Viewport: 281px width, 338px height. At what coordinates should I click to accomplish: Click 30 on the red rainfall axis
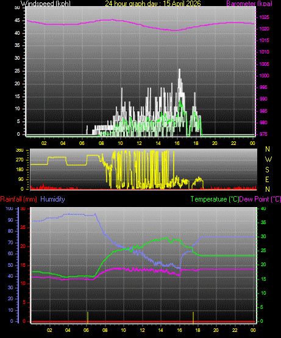point(23,208)
